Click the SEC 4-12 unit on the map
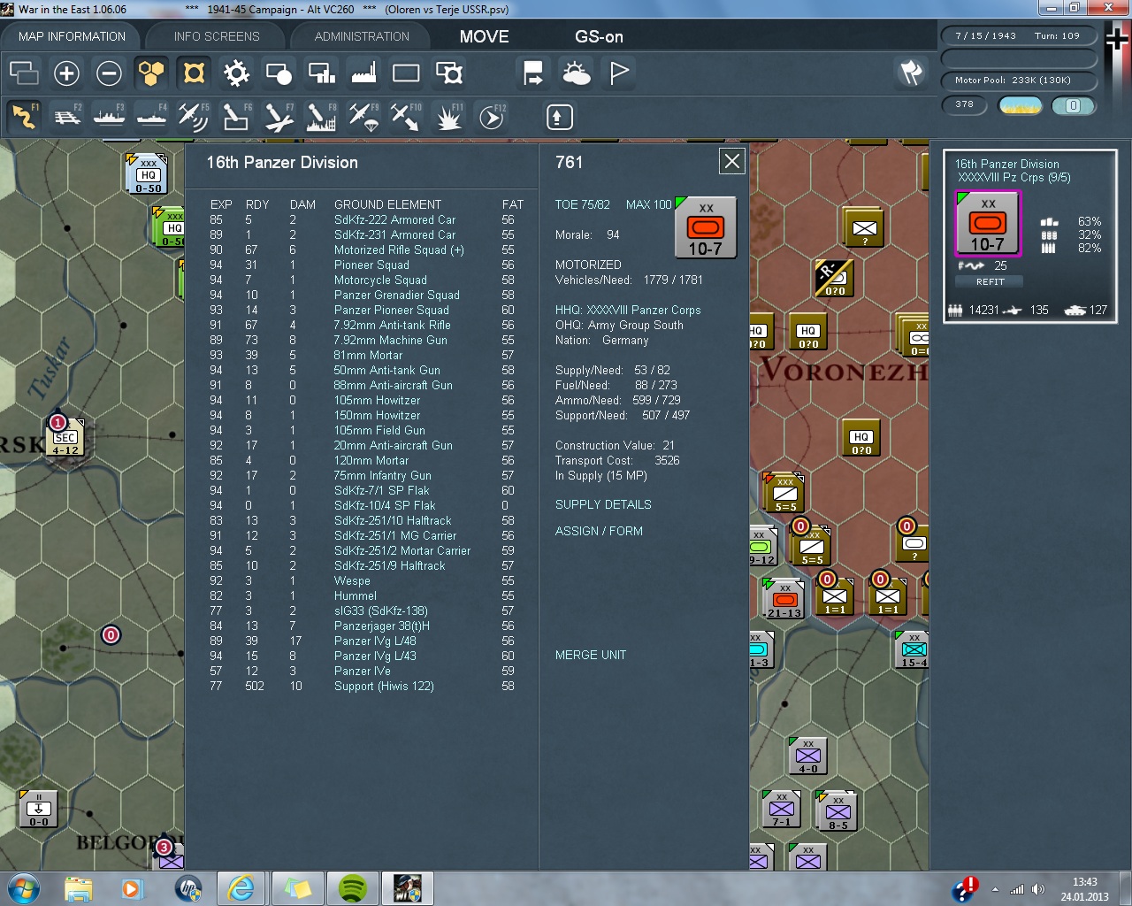This screenshot has width=1132, height=906. 65,437
